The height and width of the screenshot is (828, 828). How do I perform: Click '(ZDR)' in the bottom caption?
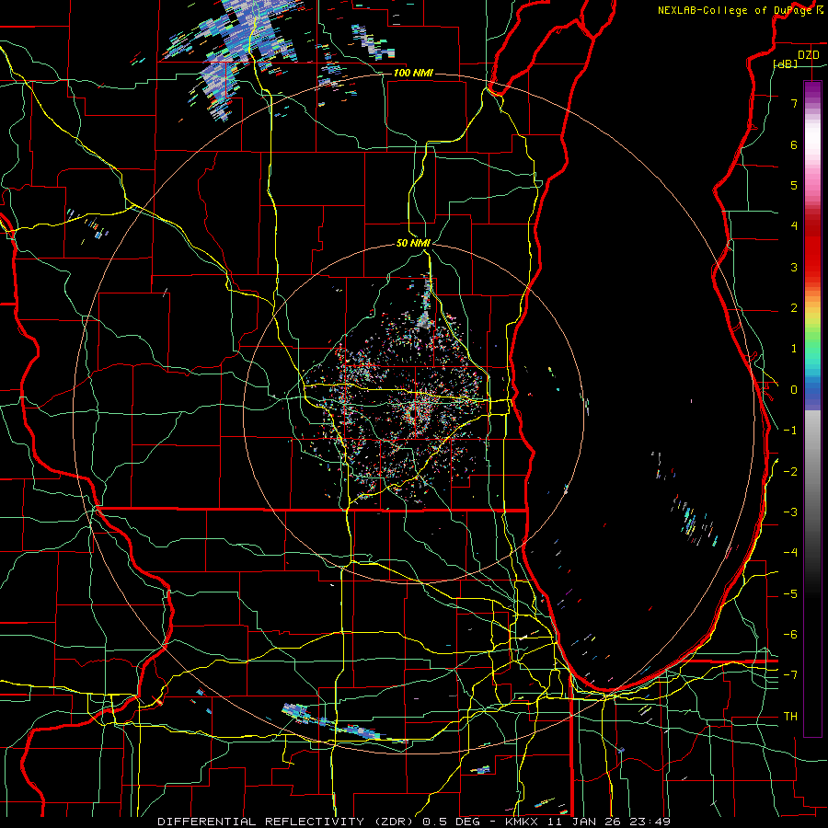(394, 822)
